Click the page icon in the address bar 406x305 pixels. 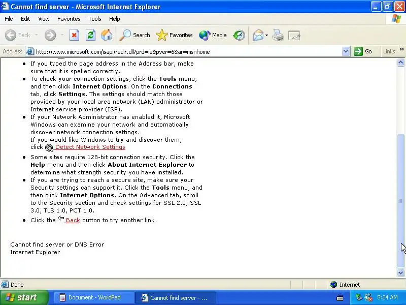30,52
